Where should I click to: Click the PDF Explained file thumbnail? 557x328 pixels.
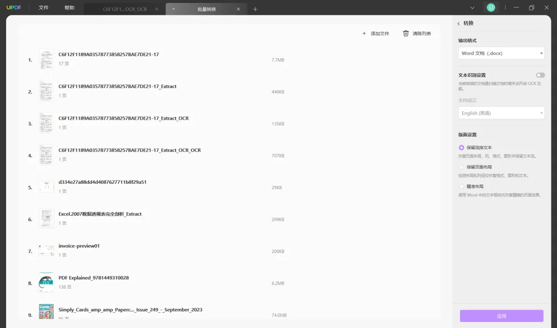click(46, 283)
